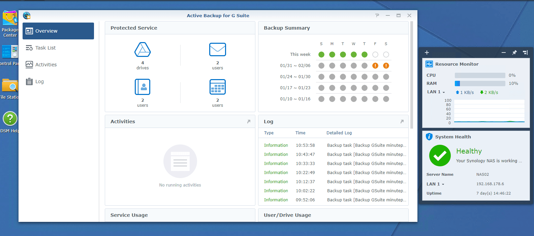534x236 pixels.
Task: Minimize the widget panel
Action: [x=503, y=53]
